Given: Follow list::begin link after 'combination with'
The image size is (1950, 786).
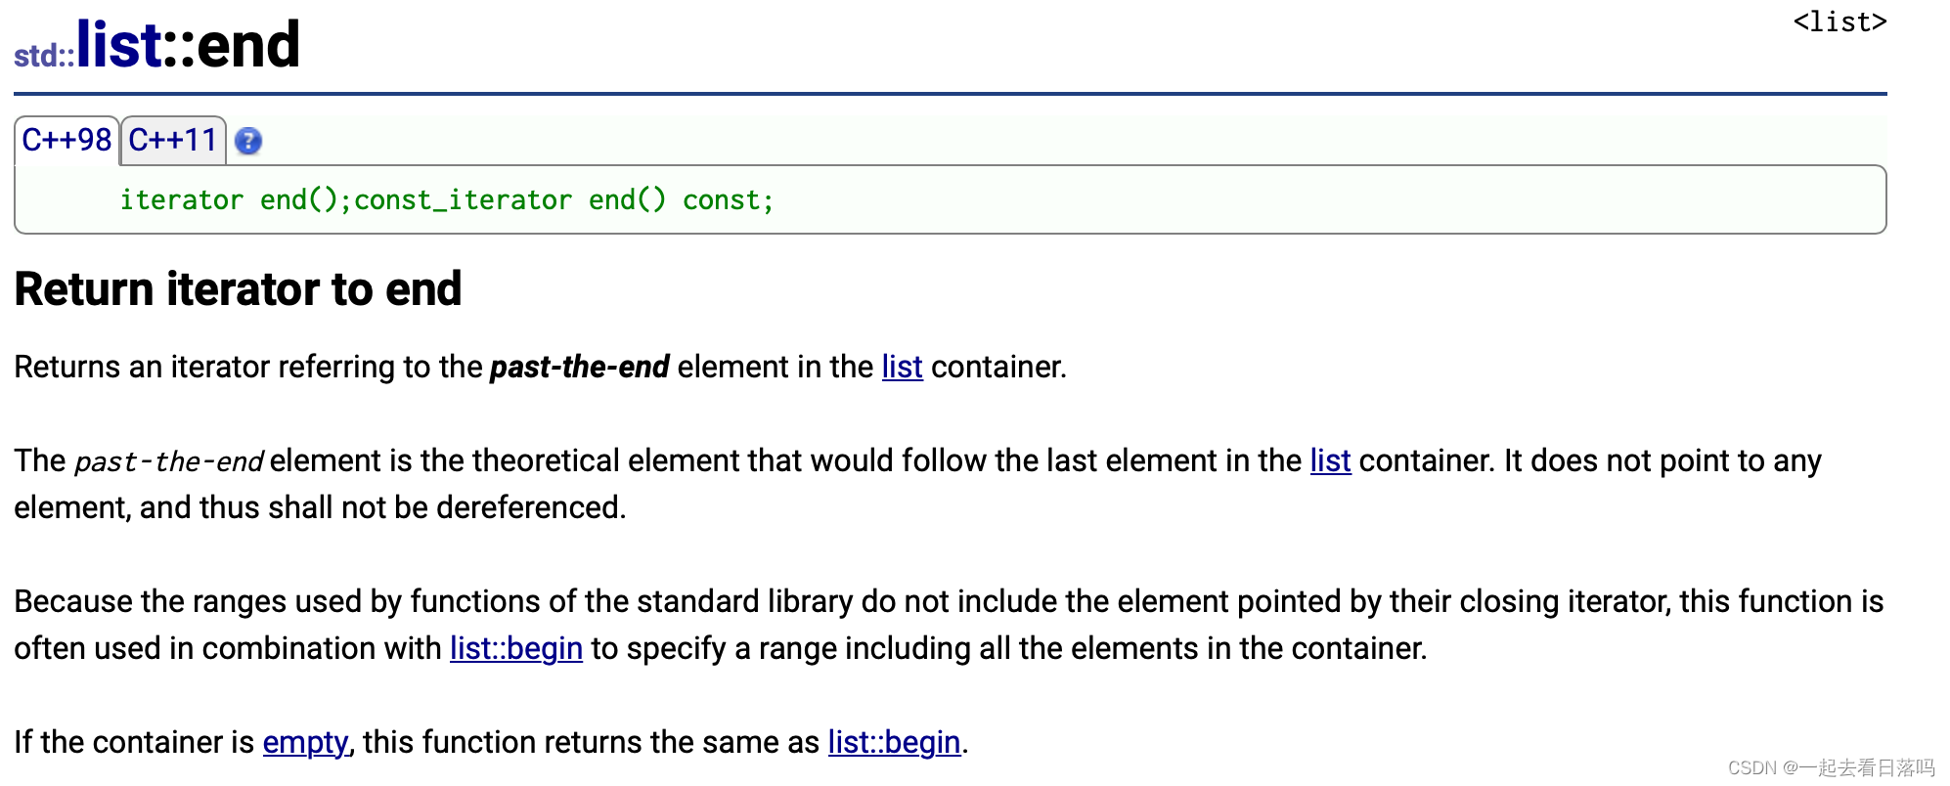Looking at the screenshot, I should point(516,648).
